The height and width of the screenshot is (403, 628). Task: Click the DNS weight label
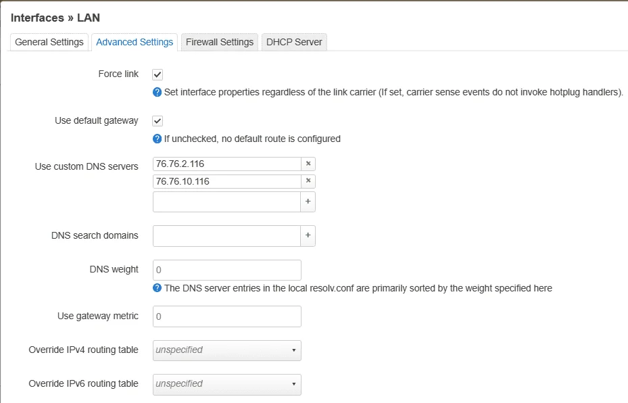tap(114, 270)
